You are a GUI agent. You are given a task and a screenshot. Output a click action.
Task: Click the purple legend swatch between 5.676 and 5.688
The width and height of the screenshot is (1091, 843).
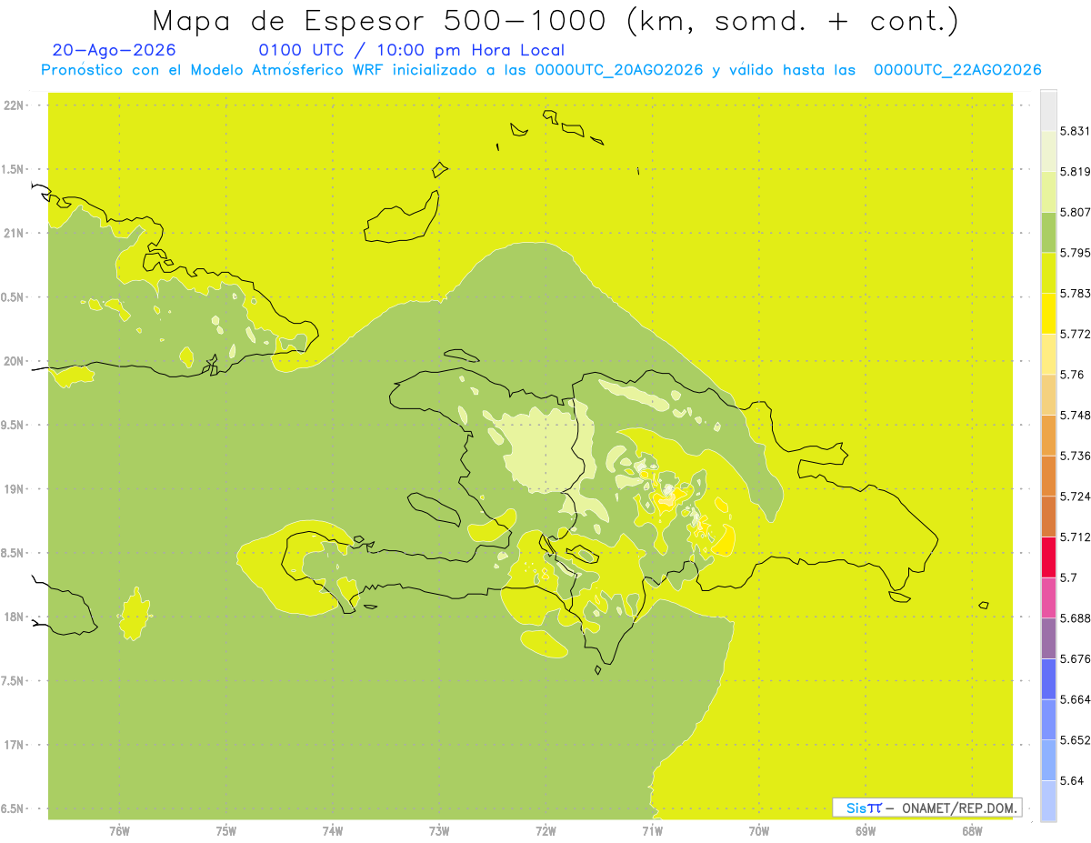point(1048,638)
